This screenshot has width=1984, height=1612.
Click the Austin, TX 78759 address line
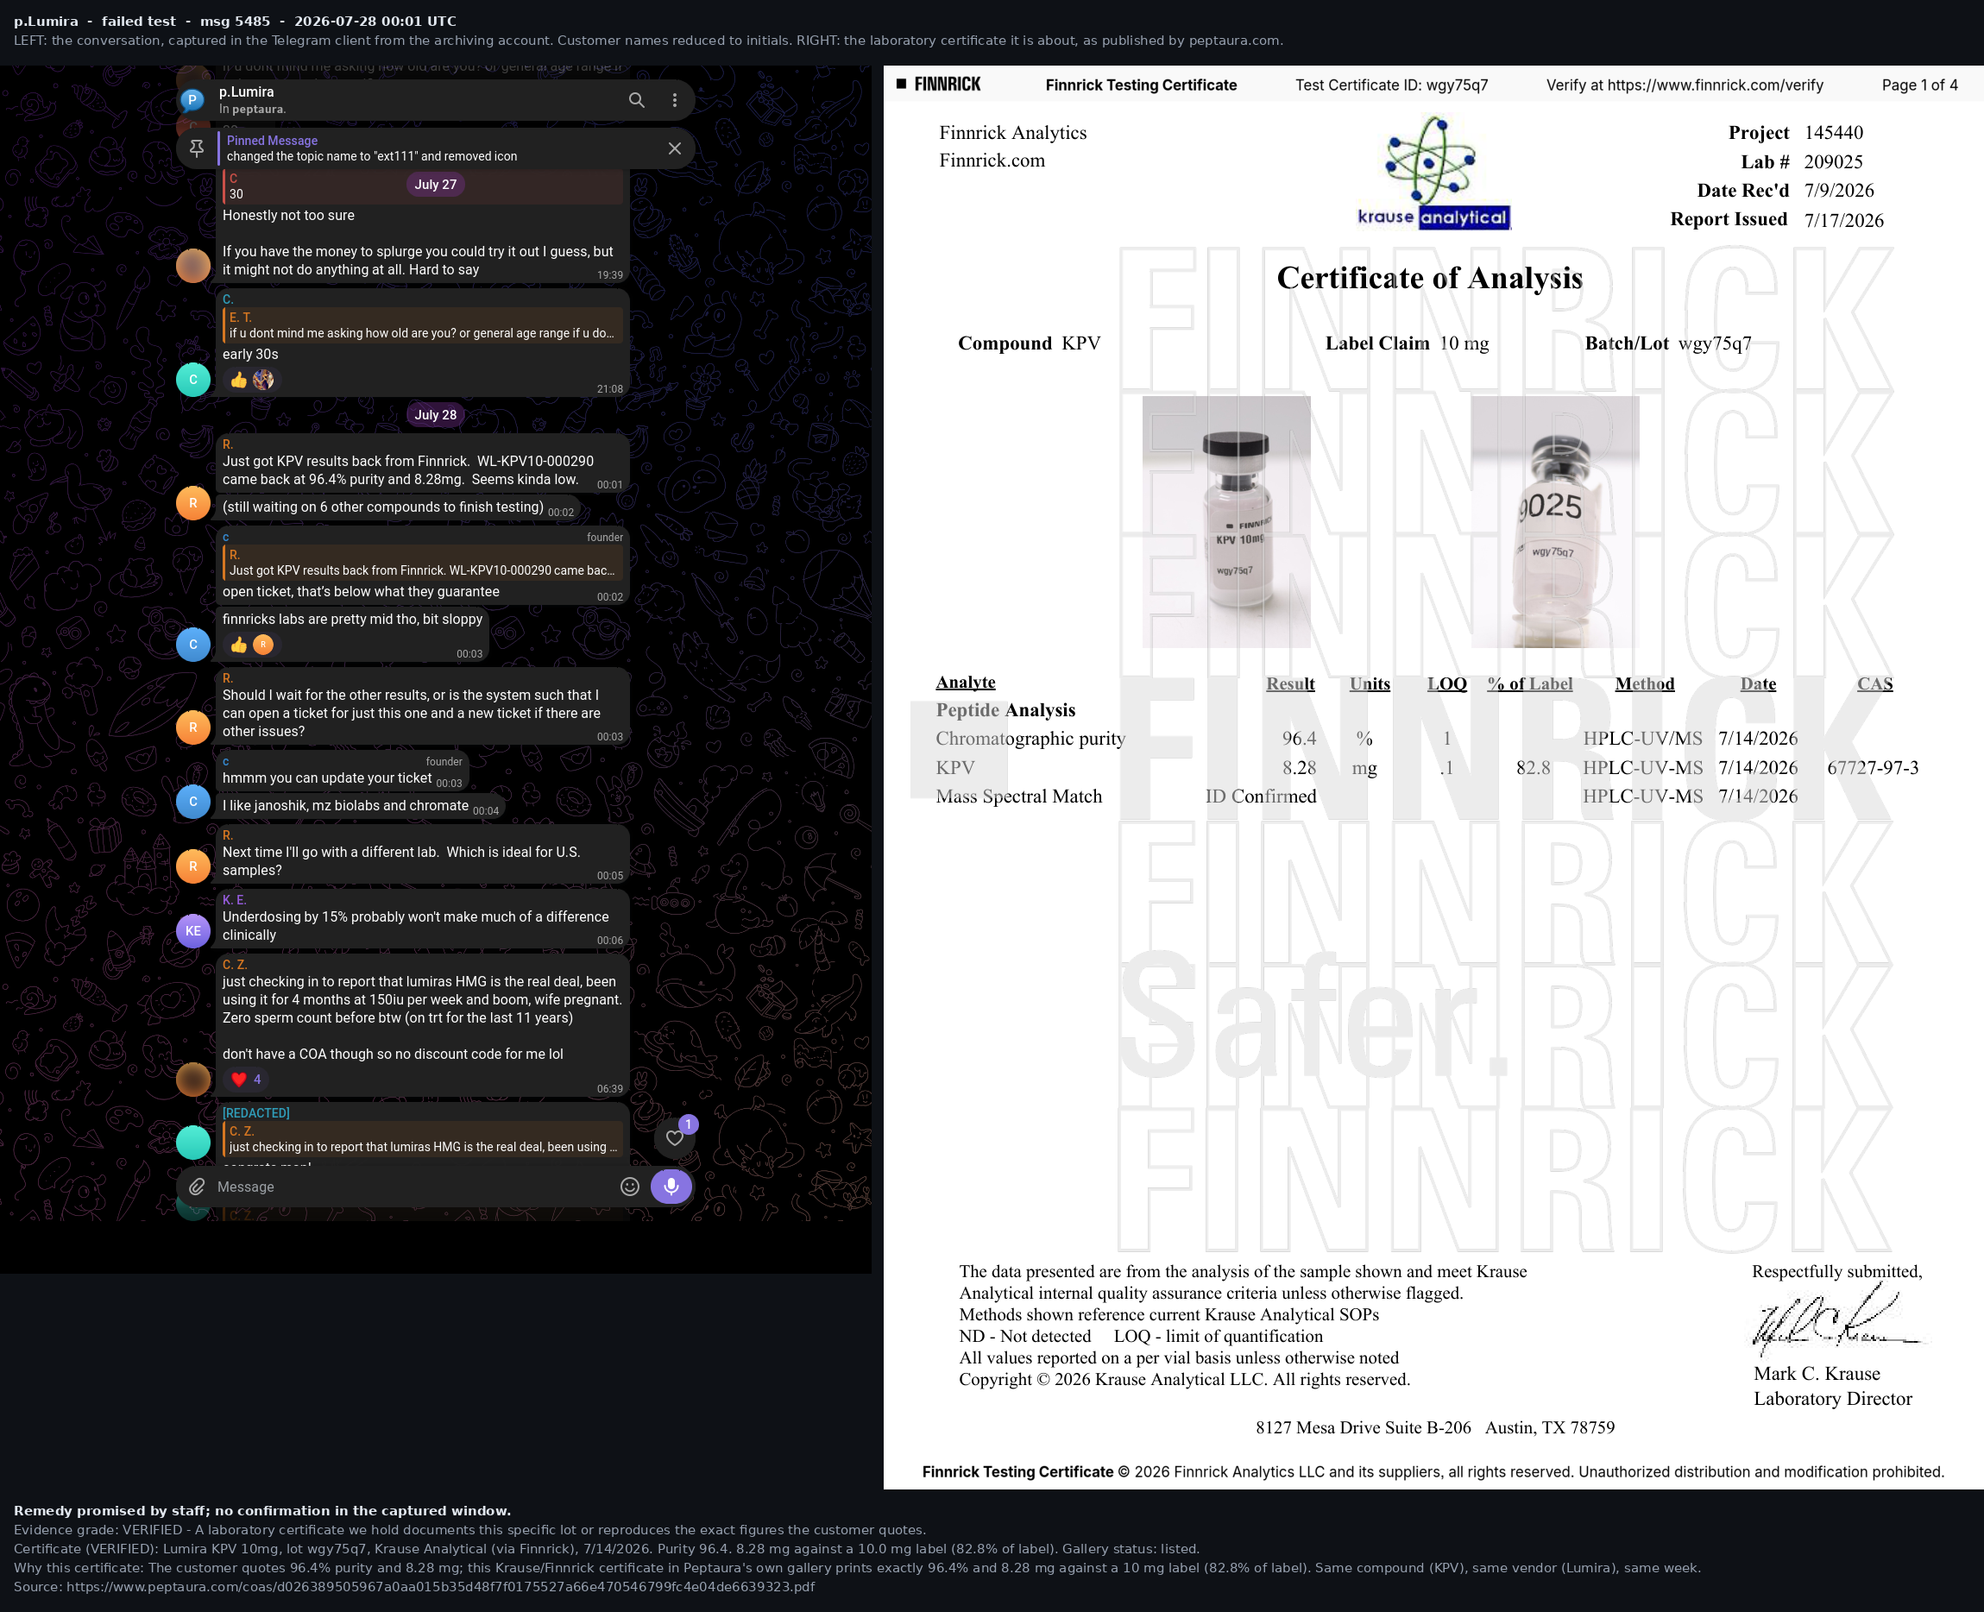tap(1434, 1427)
